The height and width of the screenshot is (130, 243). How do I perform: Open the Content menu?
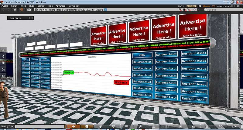click(x=41, y=6)
